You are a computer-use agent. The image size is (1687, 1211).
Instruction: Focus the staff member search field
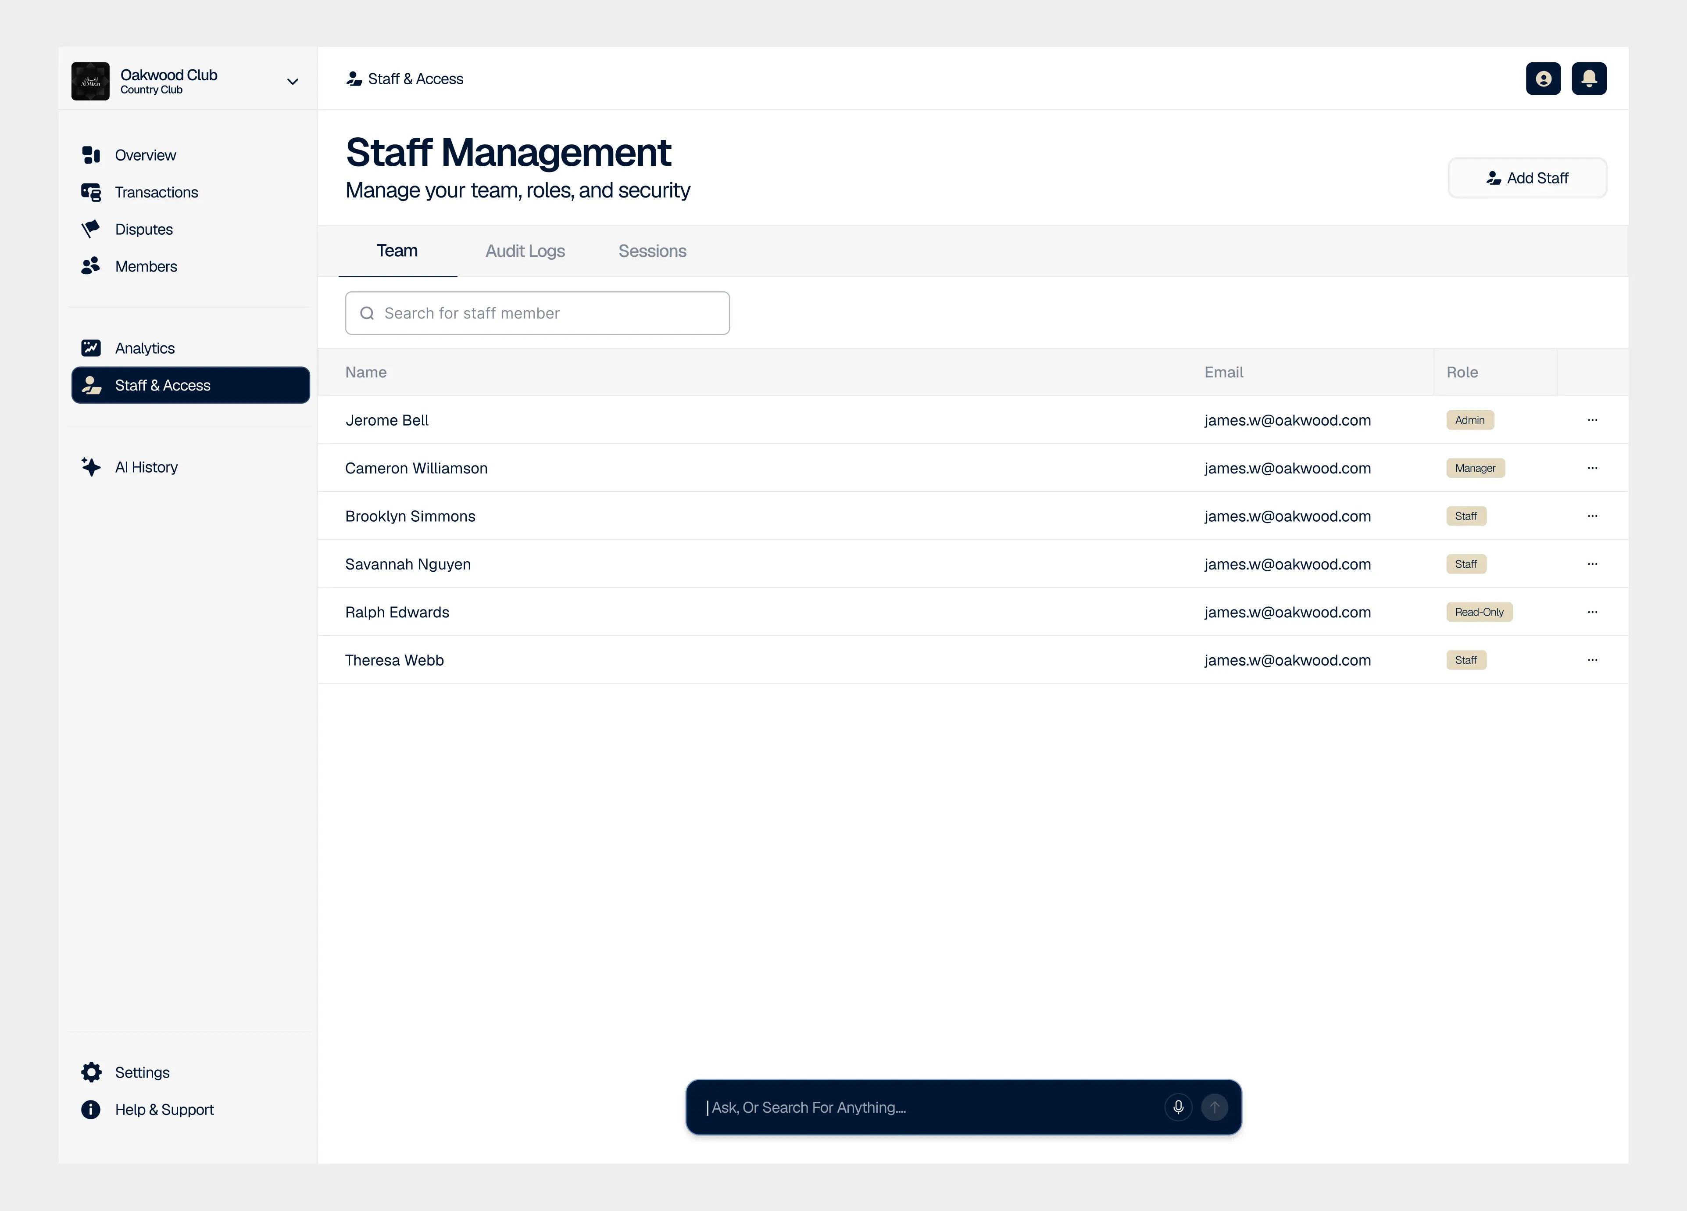pos(537,313)
